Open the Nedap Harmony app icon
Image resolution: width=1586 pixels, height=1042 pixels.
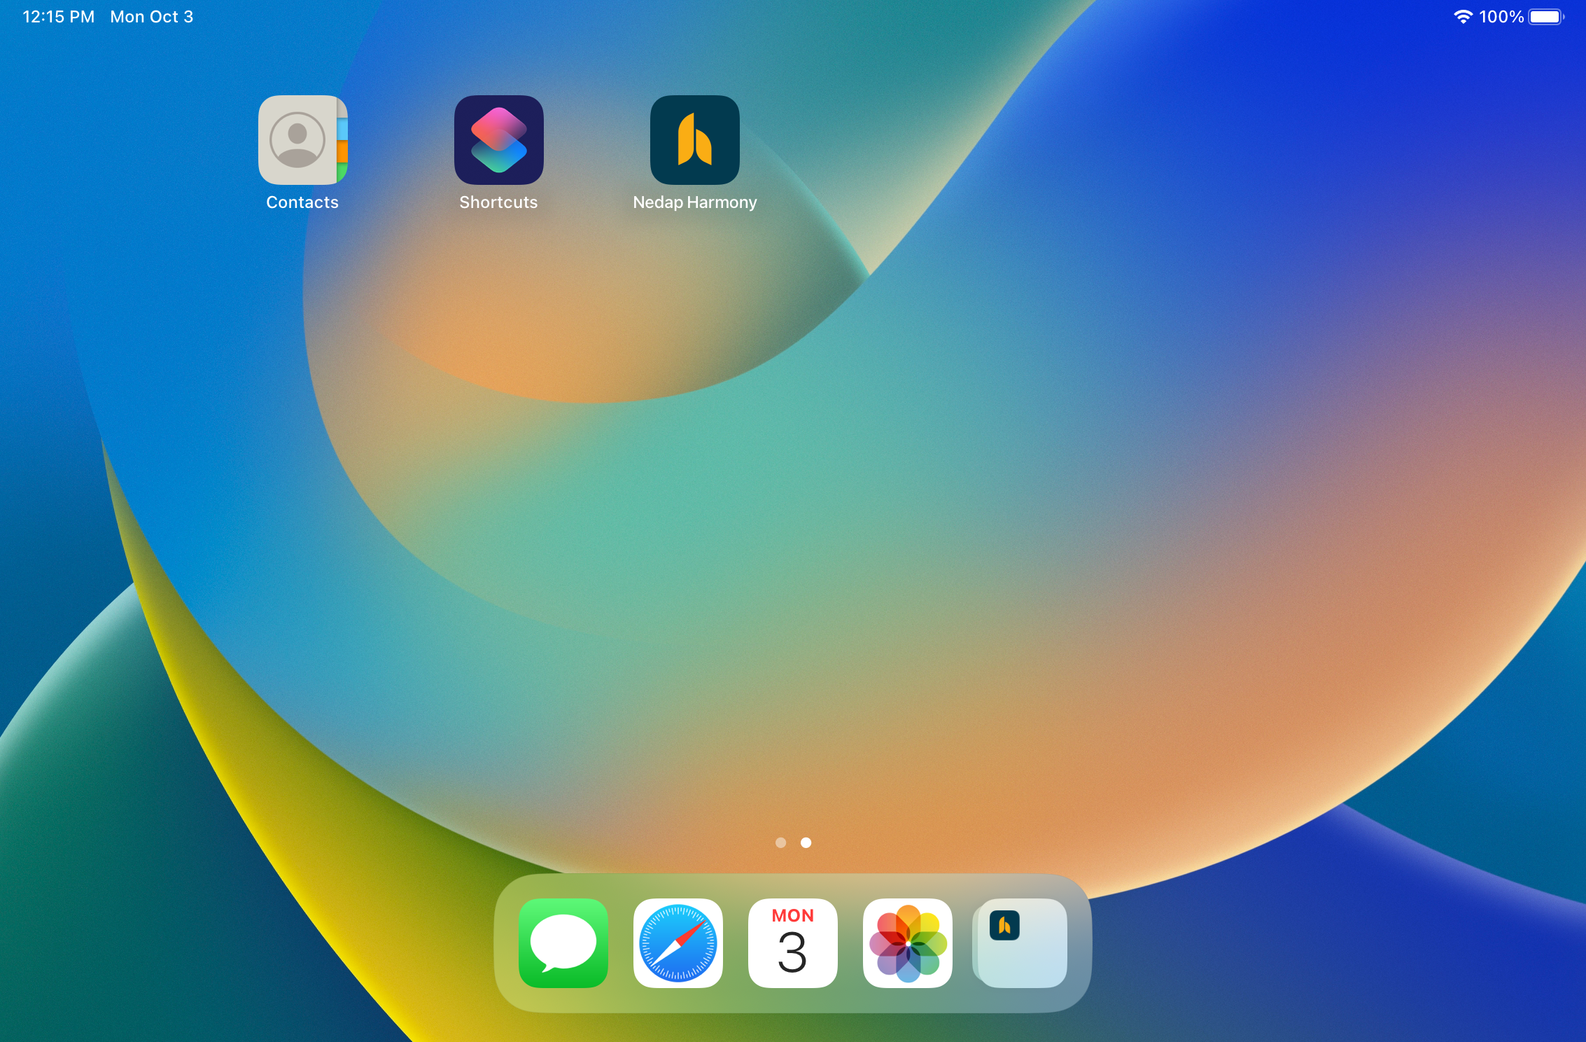coord(694,140)
